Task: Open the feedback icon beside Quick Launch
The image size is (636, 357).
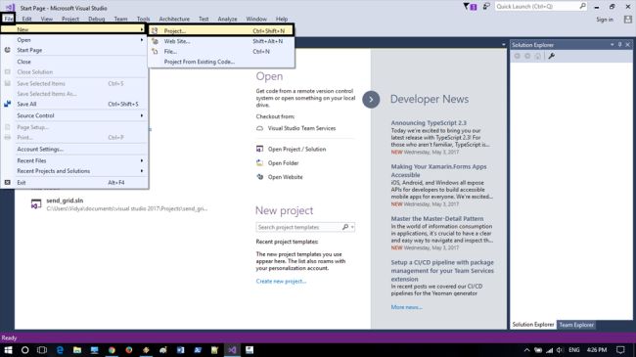Action: tap(486, 7)
